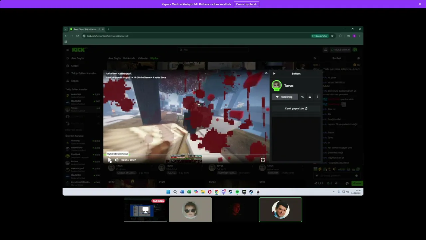Select the YAYINDA screen share thumbnail
Image resolution: width=426 pixels, height=240 pixels.
(145, 210)
